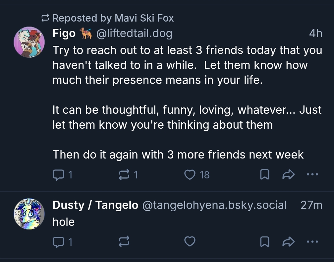Click the "Reposted by Mavi Ski Fox" link

pos(113,18)
